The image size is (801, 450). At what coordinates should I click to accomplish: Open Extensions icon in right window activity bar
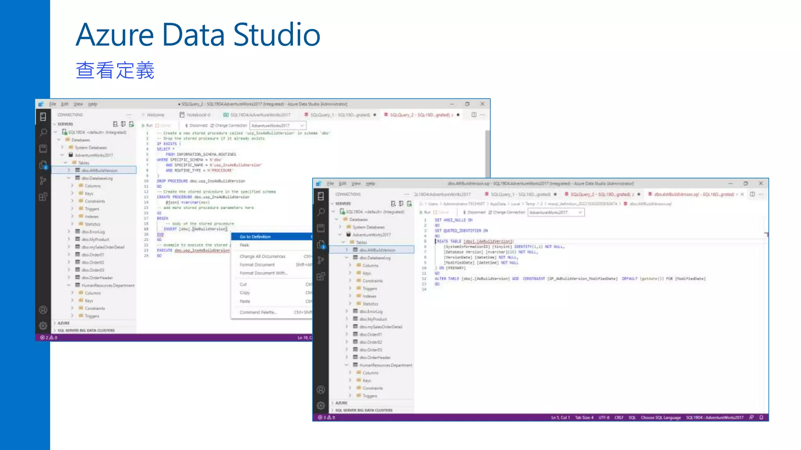coord(321,277)
